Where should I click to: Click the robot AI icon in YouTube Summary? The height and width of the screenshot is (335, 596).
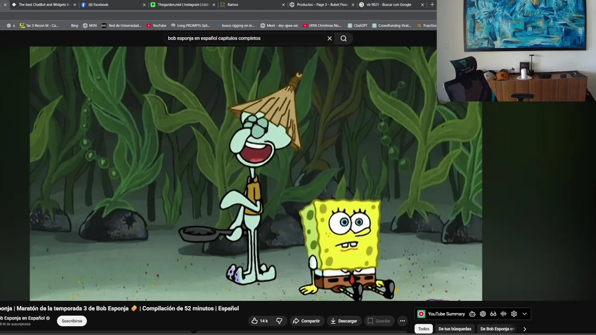click(472, 314)
